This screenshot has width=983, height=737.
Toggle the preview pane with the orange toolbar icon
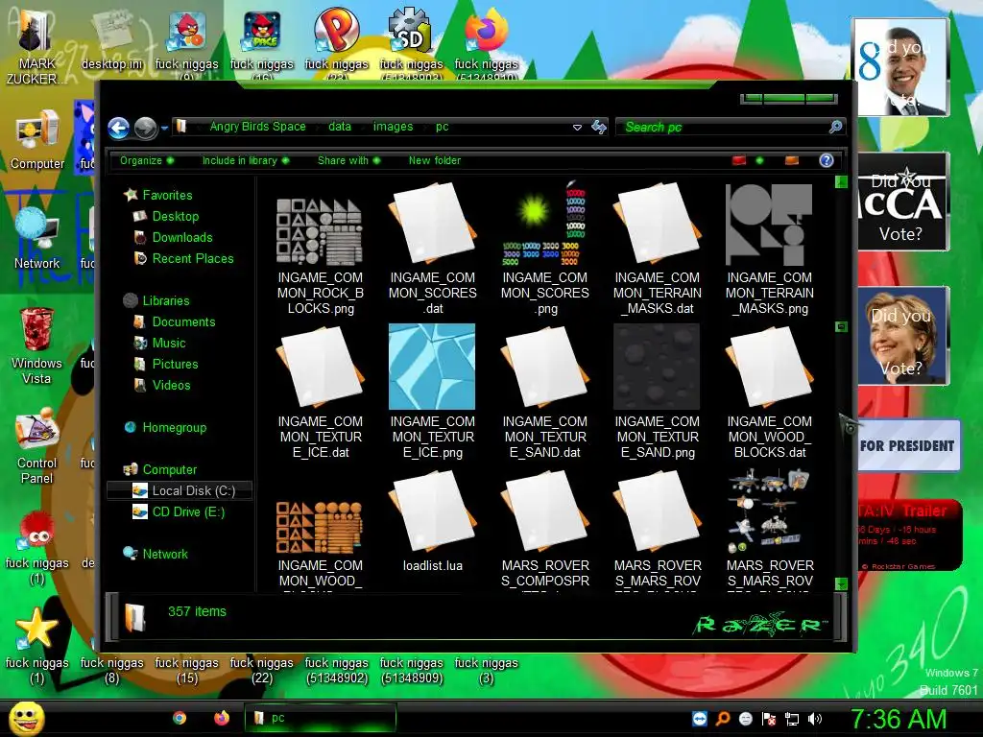[792, 160]
